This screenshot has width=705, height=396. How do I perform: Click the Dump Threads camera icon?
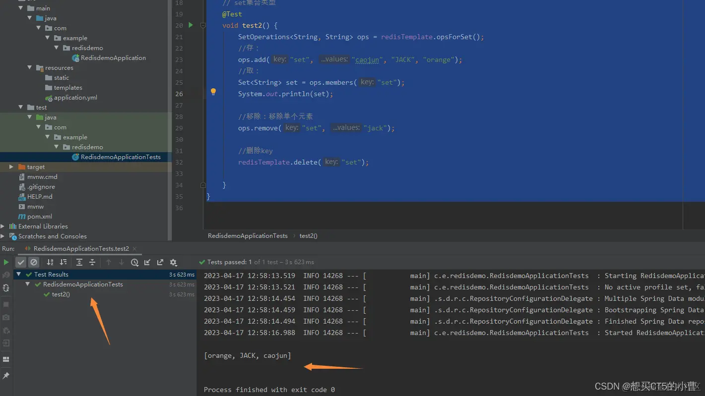6,317
